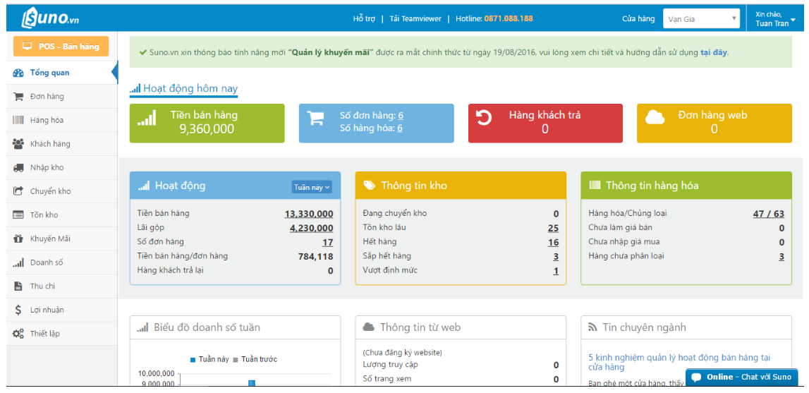Click the truck icon beside Nhập kho
The height and width of the screenshot is (393, 809).
coord(18,168)
